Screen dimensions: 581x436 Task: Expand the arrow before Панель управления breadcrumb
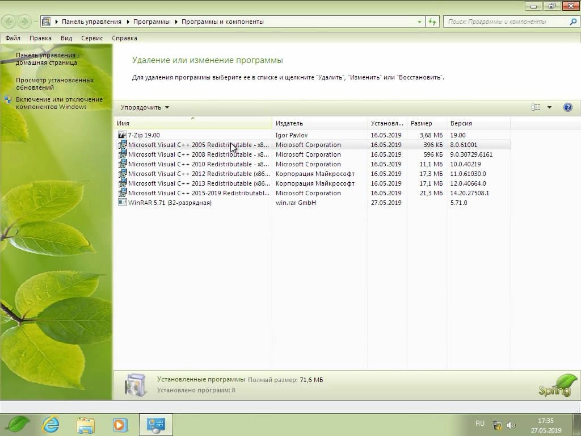point(56,22)
